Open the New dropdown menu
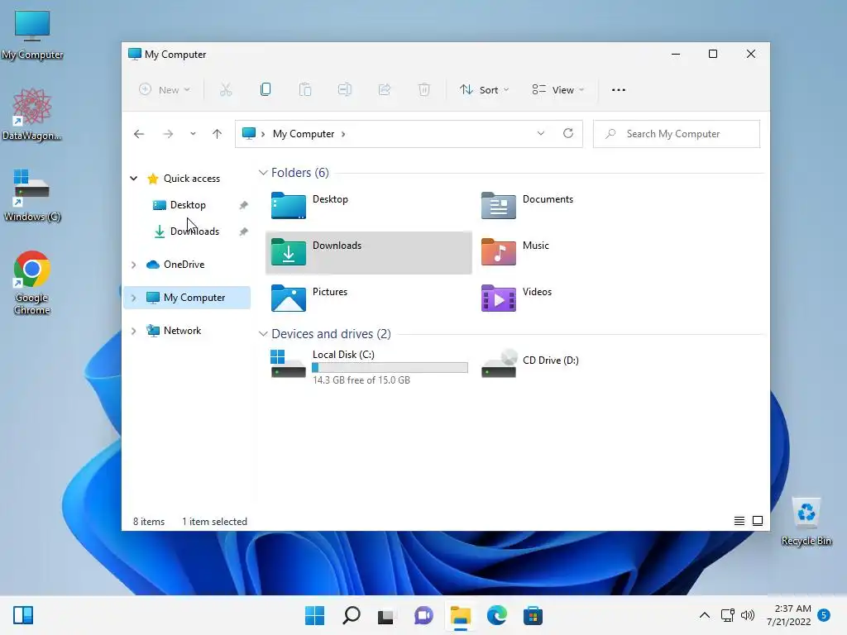 165,89
